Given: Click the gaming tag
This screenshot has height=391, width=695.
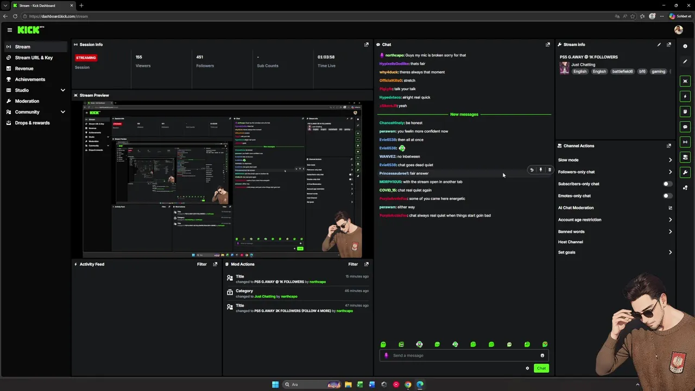Looking at the screenshot, I should pyautogui.click(x=659, y=72).
